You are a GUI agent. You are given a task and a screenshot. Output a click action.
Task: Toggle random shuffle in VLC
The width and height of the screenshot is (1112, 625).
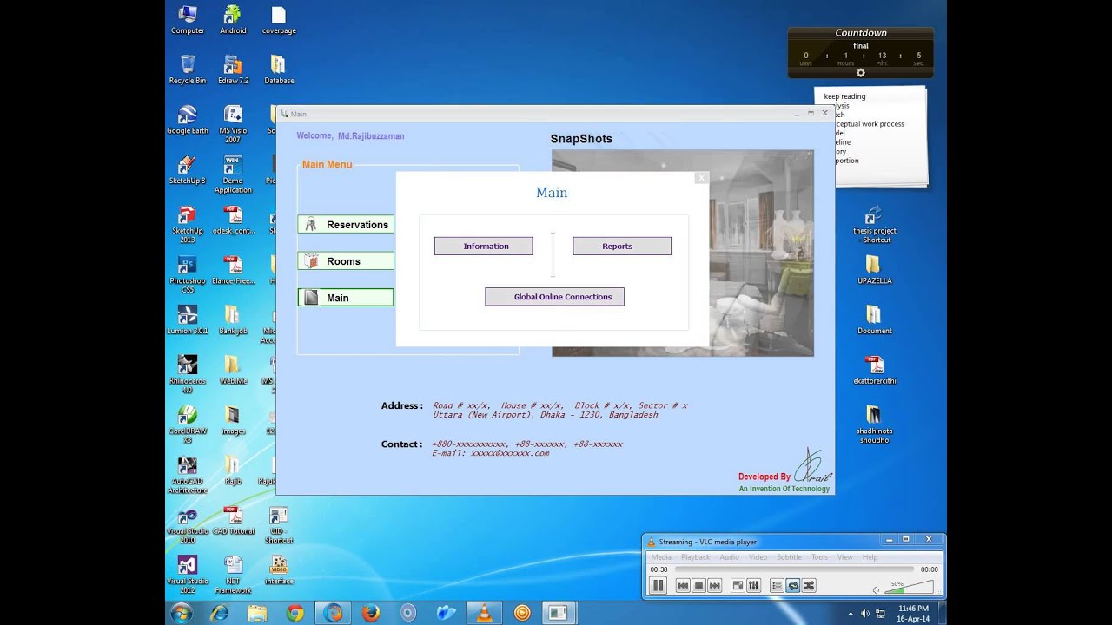809,586
